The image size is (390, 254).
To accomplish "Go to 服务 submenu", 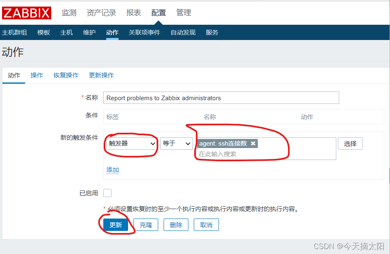I will 212,33.
